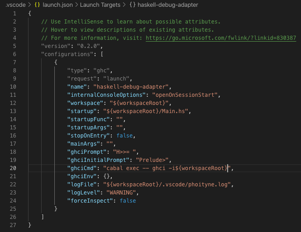Click the "Hover to view descriptions" comment
The width and height of the screenshot is (301, 232).
(128, 30)
